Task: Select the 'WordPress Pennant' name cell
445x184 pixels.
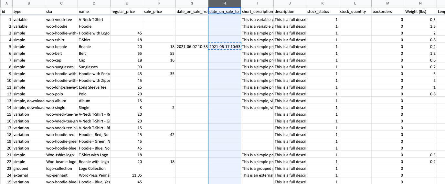Action: click(x=94, y=175)
